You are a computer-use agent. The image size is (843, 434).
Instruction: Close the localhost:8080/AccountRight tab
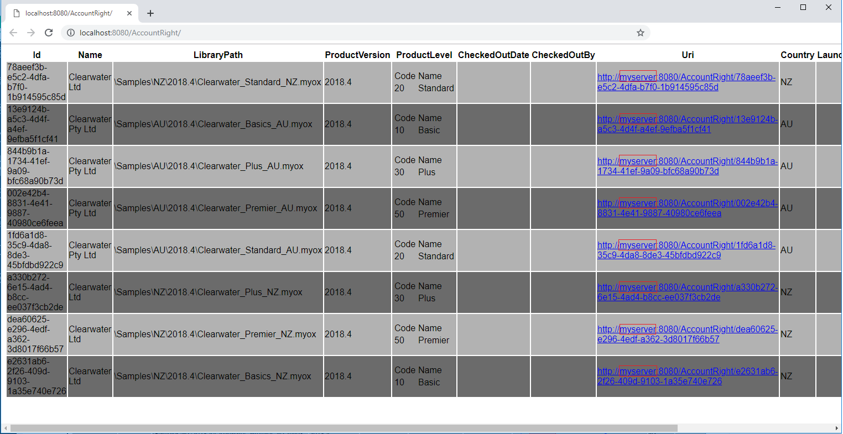coord(129,13)
